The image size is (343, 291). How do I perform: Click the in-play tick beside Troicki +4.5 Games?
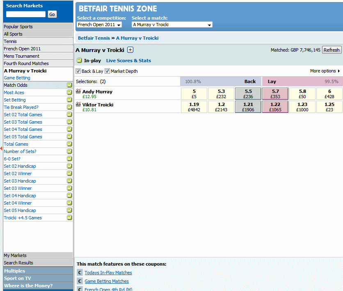[x=70, y=218]
